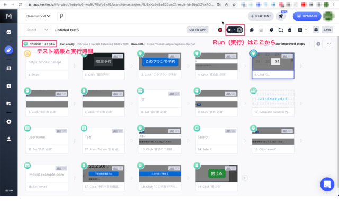Click the SAVE button
Screen dimensions: 339x201
pos(327,30)
